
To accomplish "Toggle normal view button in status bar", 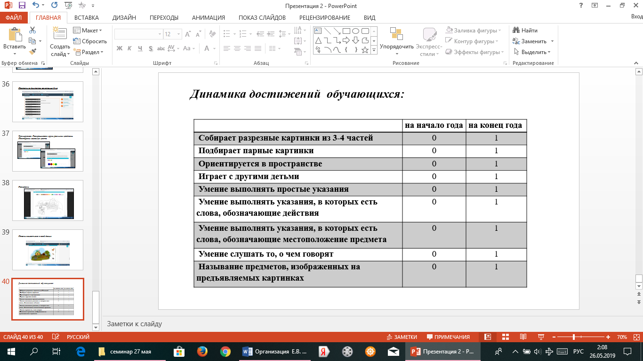I will [x=488, y=337].
